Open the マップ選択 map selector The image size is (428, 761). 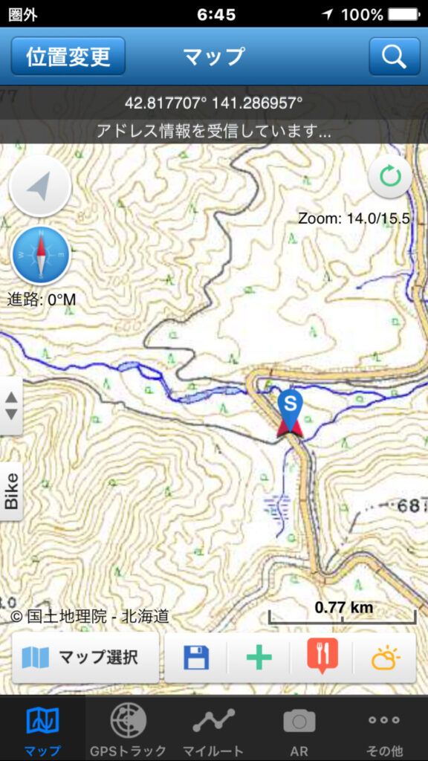pyautogui.click(x=85, y=658)
